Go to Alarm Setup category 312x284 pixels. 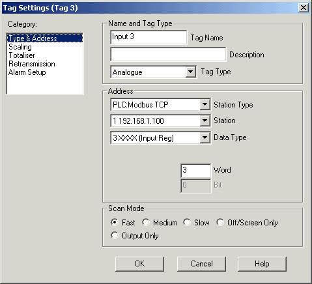click(27, 72)
